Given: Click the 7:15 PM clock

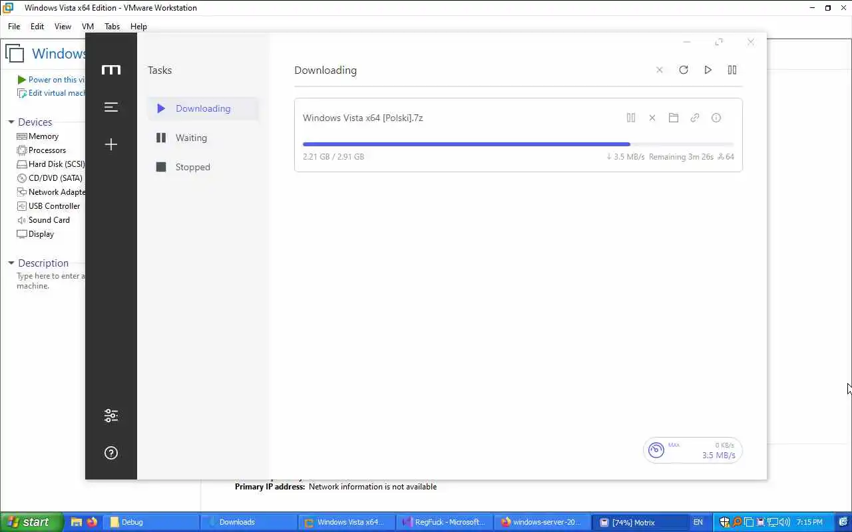Looking at the screenshot, I should point(809,522).
